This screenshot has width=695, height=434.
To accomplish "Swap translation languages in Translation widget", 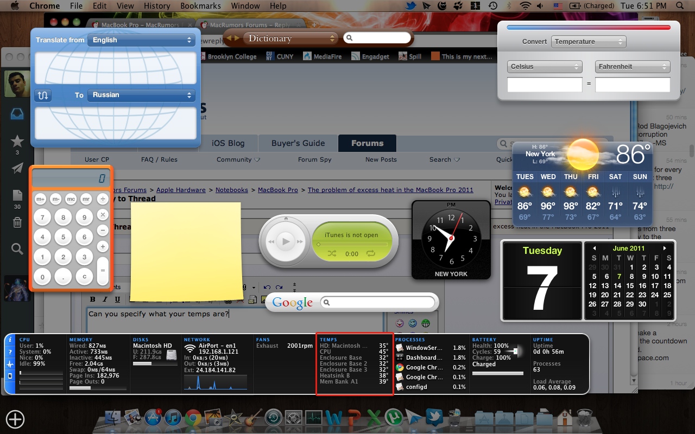I will (x=43, y=95).
